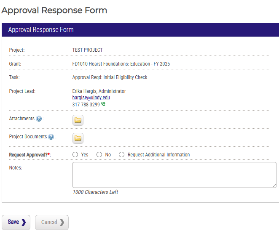
Task: Click the purple Approval Response Form header
Action: [x=140, y=30]
